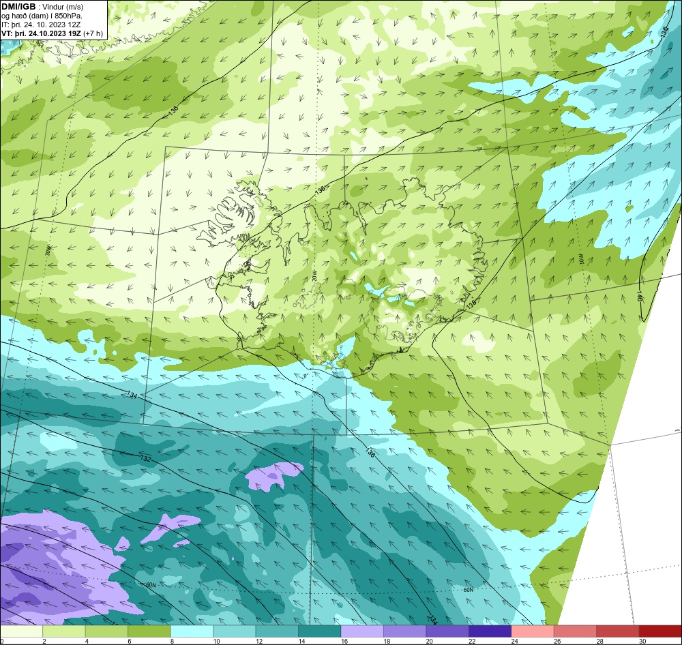Click the 12–14 m/s medium teal legend swatch
Viewport: 682px width, 645px height.
(277, 631)
